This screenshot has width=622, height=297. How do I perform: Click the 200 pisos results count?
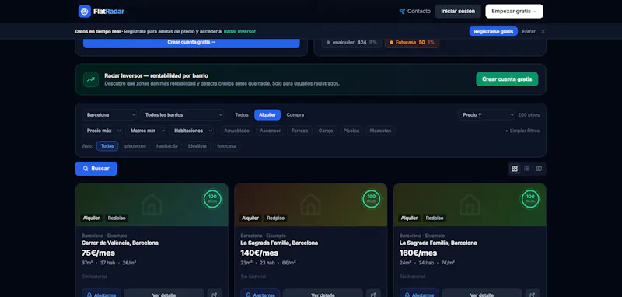[x=529, y=114]
